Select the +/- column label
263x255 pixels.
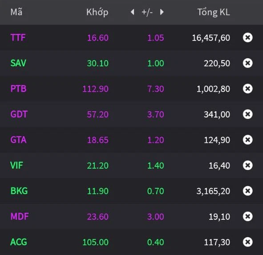pyautogui.click(x=147, y=12)
